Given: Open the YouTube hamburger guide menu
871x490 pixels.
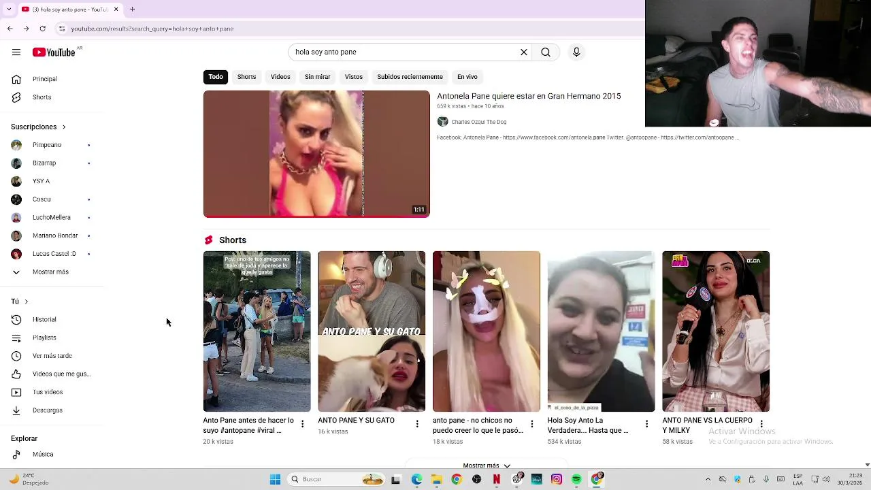Looking at the screenshot, I should (16, 52).
